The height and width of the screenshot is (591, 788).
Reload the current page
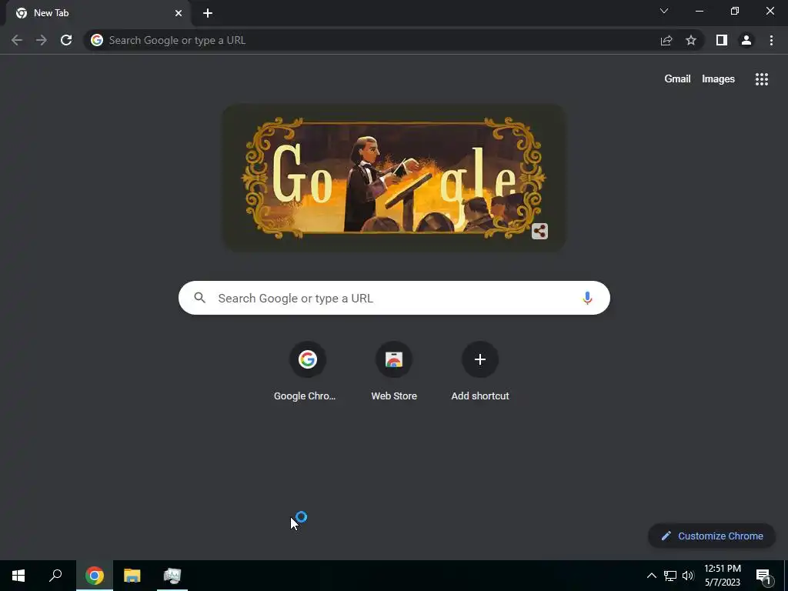coord(66,40)
